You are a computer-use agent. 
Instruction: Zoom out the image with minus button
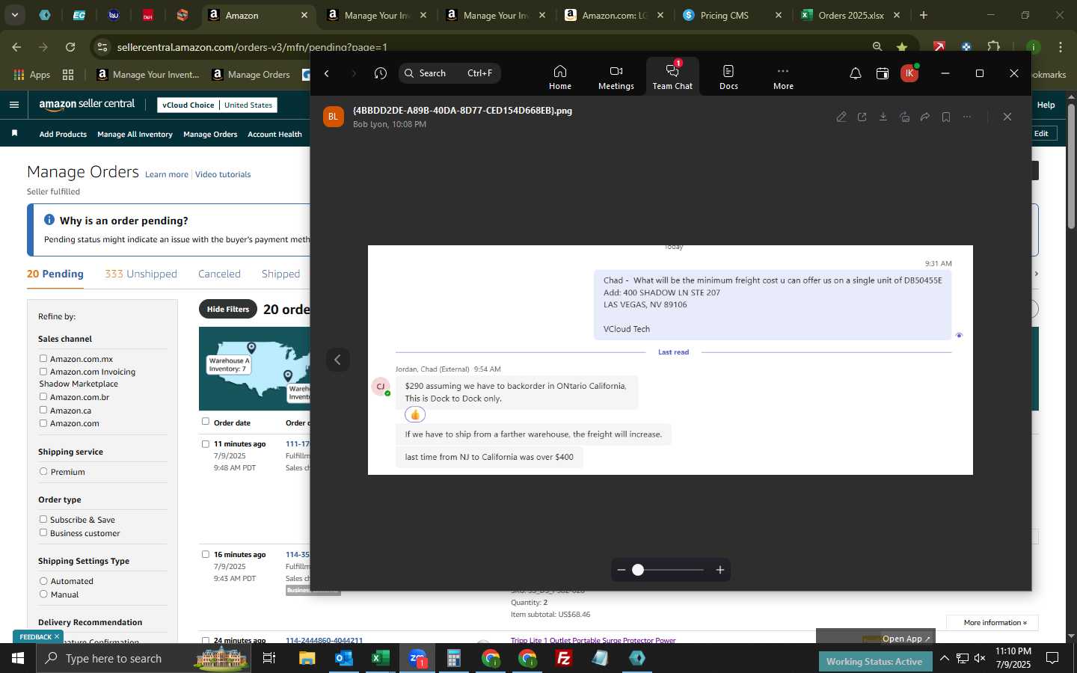point(621,570)
